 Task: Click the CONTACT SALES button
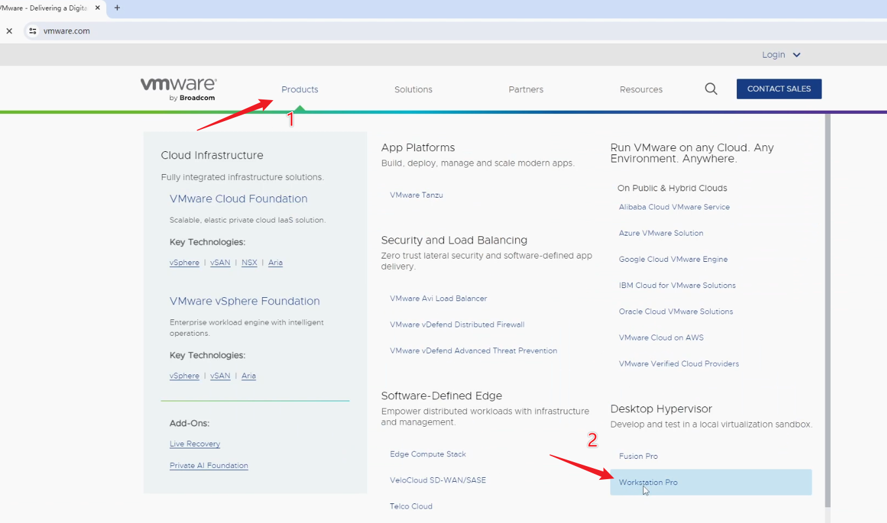point(779,89)
